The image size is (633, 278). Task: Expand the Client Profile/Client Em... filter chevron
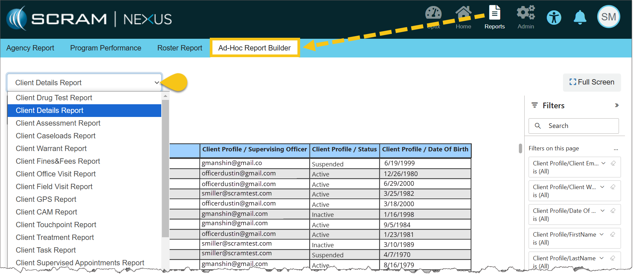604,163
